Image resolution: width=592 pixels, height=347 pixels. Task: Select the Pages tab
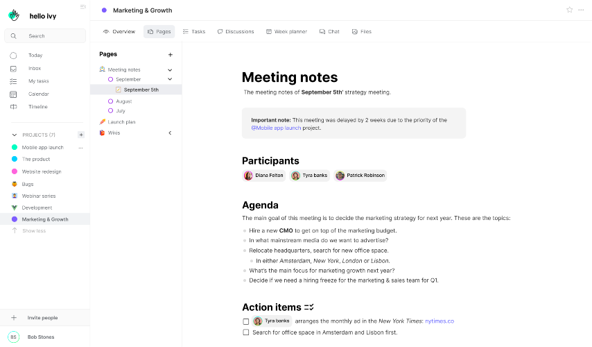point(159,32)
